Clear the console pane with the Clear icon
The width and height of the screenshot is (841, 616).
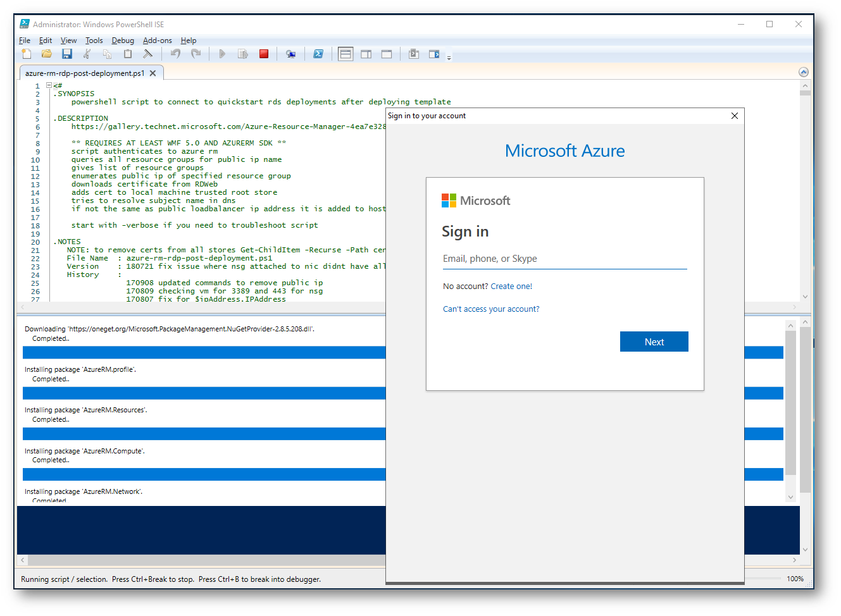[x=148, y=54]
